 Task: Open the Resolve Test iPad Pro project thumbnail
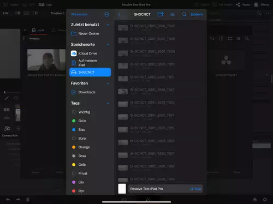[x=46, y=60]
